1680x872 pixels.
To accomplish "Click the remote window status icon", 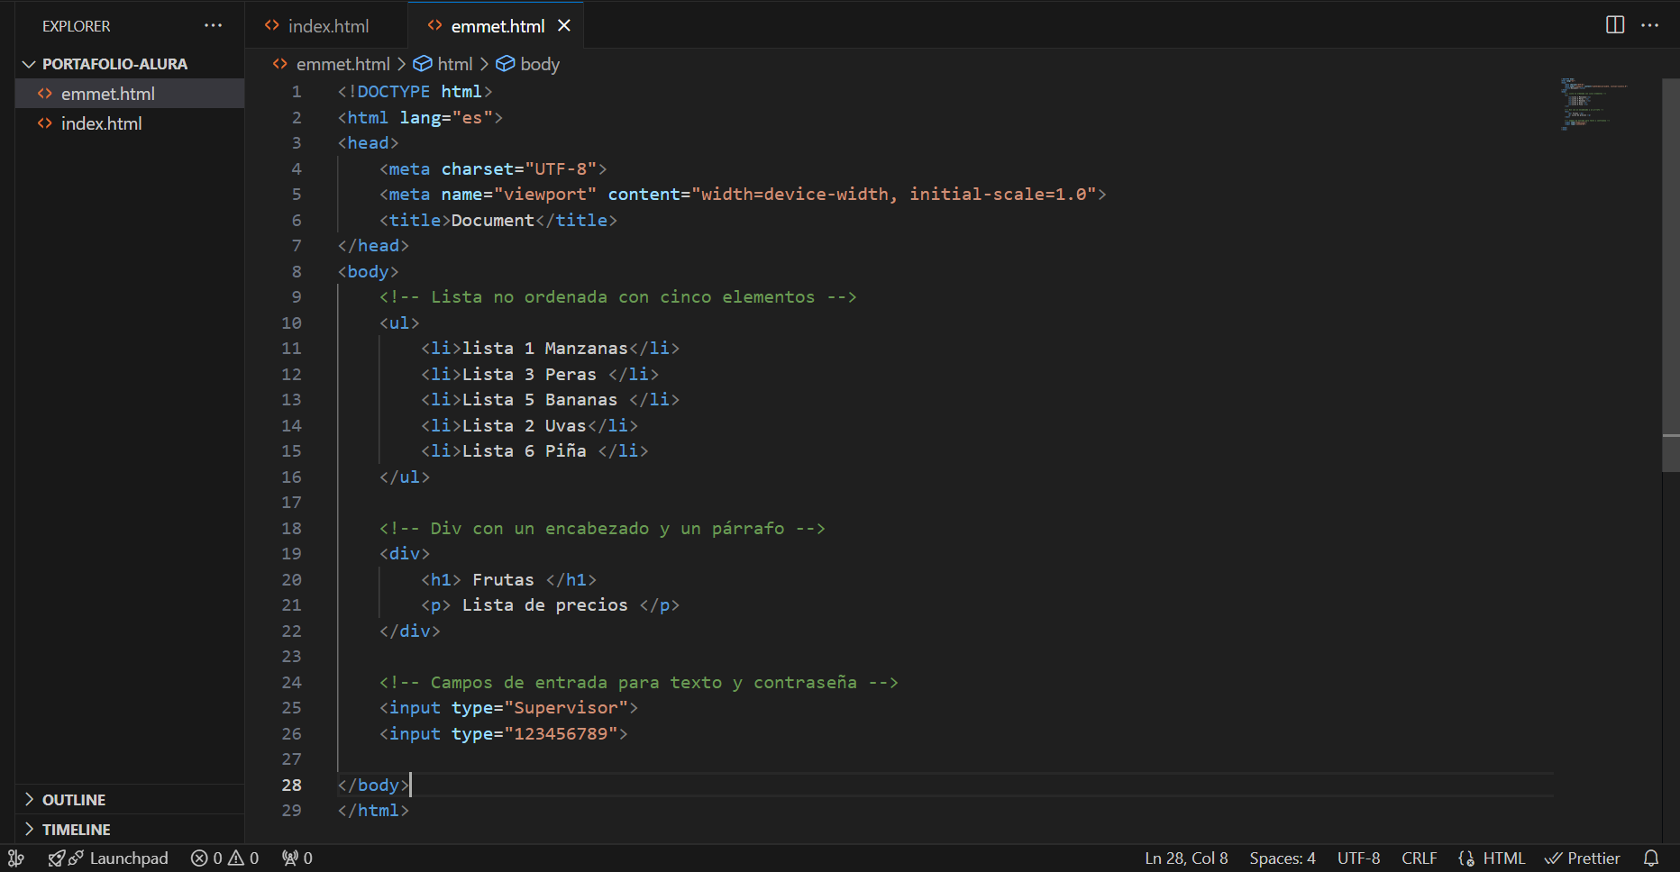I will point(16,858).
